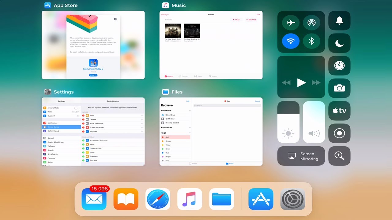The width and height of the screenshot is (392, 220).
Task: Switch to Search tab in Music
Action: click(213, 76)
